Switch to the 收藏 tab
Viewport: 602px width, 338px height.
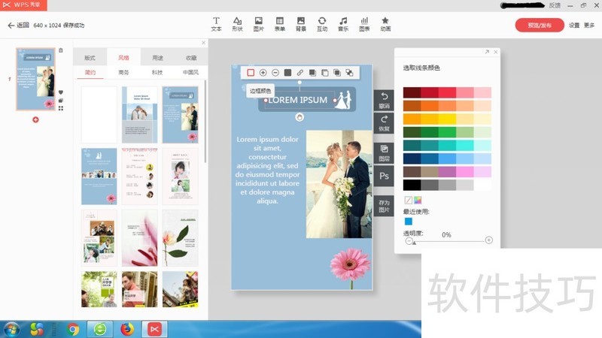pos(191,58)
